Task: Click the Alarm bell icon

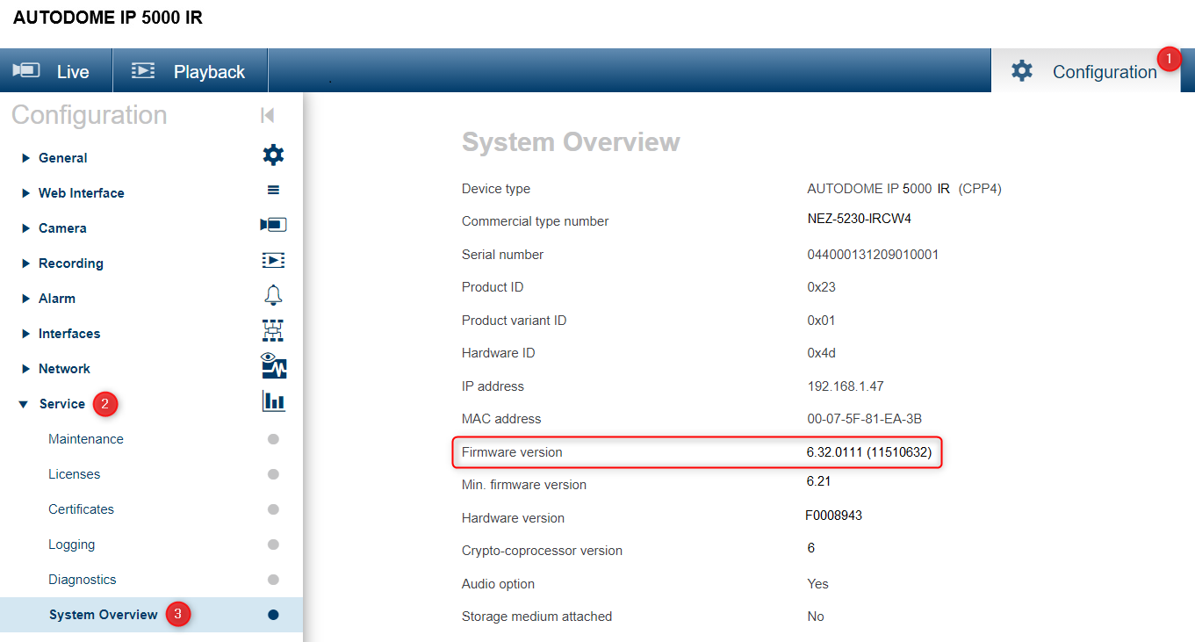Action: pos(273,296)
